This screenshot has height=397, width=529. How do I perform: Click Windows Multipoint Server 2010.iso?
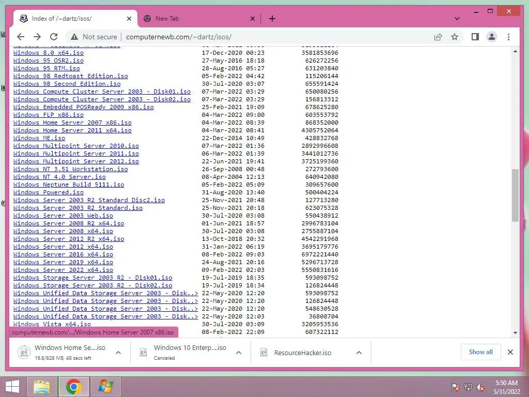pos(76,146)
